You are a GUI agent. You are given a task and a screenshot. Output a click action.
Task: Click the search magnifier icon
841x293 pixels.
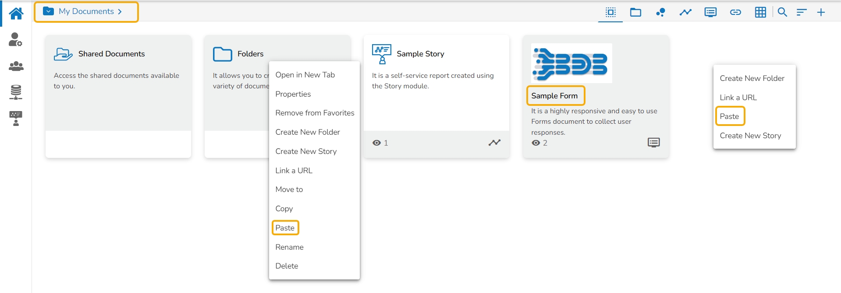(782, 12)
